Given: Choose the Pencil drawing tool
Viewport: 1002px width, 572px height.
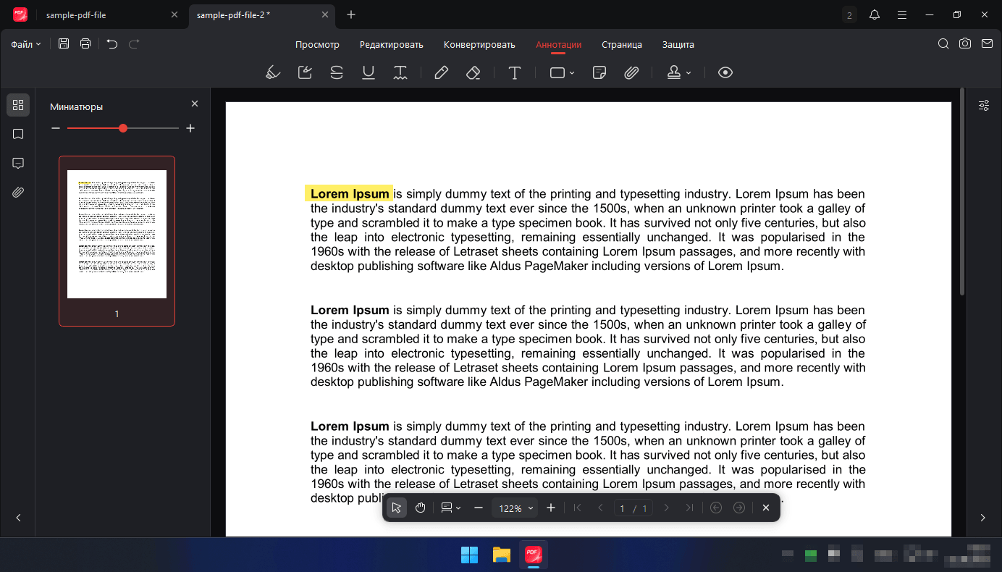Looking at the screenshot, I should [x=441, y=72].
